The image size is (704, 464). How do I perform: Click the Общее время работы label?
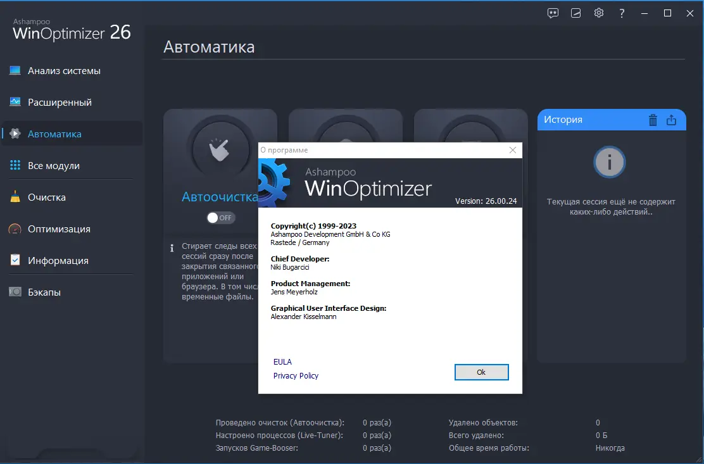coord(489,448)
